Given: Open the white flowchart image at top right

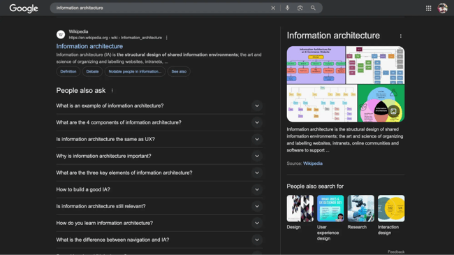Looking at the screenshot, I should 375,65.
